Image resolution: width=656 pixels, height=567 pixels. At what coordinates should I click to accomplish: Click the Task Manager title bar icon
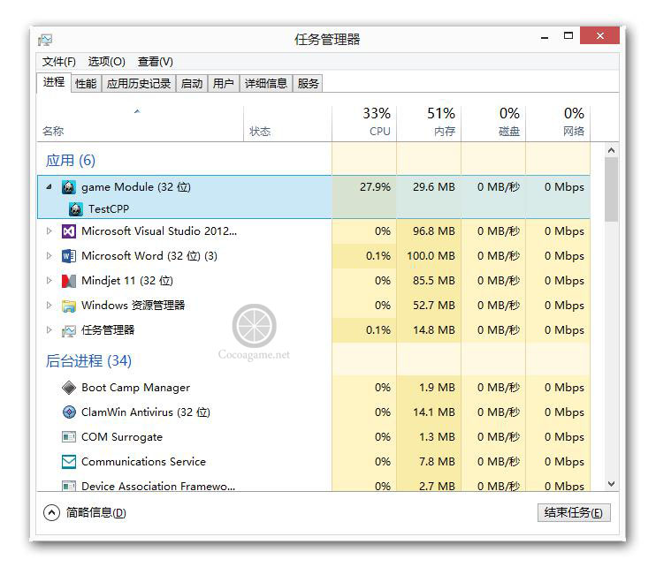[45, 40]
